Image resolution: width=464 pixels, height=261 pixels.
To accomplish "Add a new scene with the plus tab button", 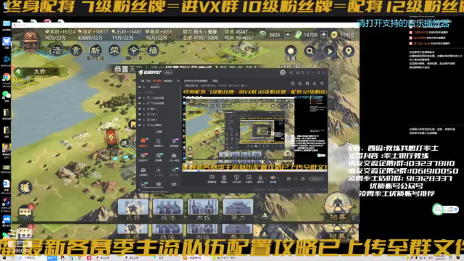I will [178, 80].
